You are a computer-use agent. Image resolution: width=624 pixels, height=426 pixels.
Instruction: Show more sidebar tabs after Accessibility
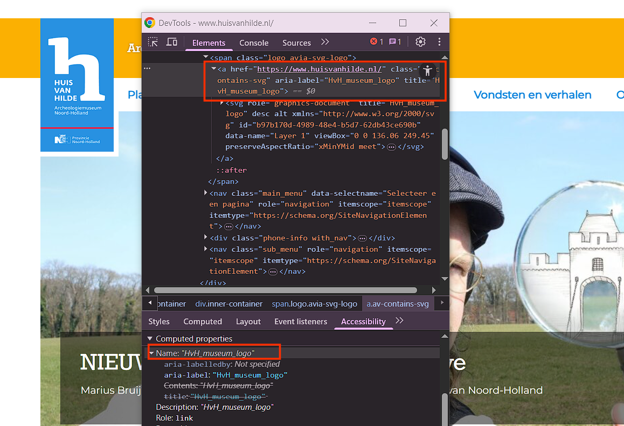399,321
